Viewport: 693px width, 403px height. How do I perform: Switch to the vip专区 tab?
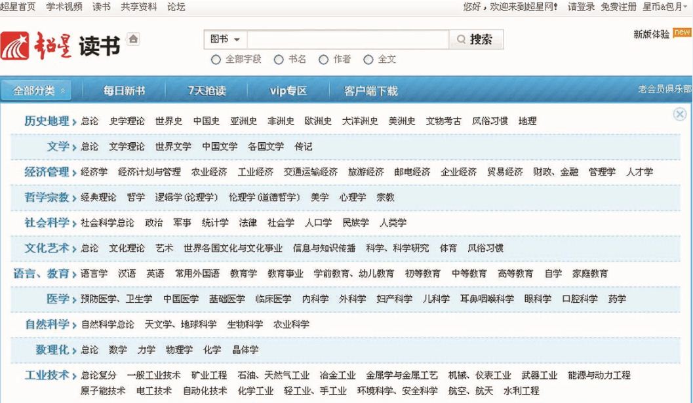coord(288,90)
